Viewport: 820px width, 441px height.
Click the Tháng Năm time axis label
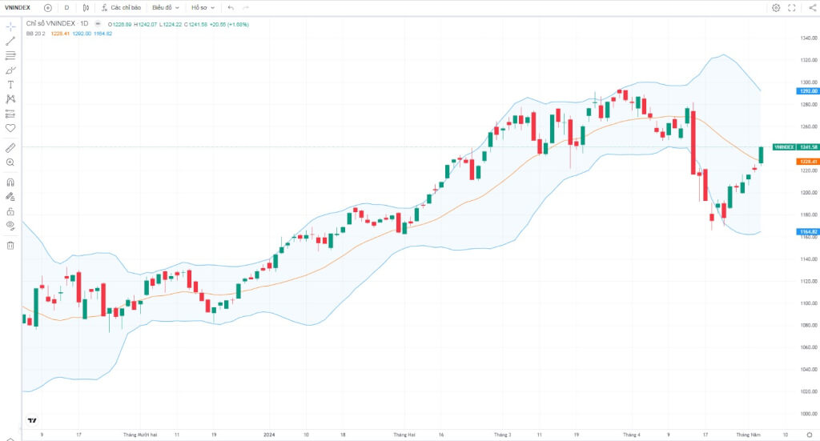click(749, 435)
